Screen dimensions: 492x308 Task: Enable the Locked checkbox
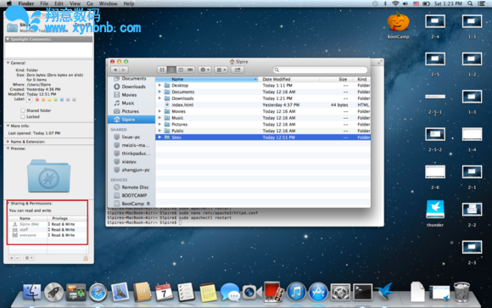pos(23,117)
